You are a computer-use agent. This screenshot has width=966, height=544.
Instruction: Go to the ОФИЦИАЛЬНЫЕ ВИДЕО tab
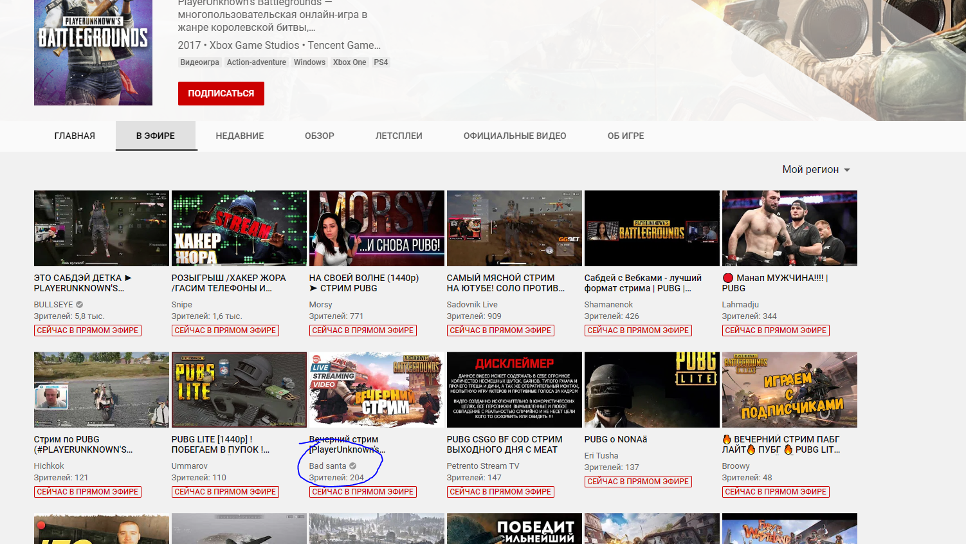point(515,136)
